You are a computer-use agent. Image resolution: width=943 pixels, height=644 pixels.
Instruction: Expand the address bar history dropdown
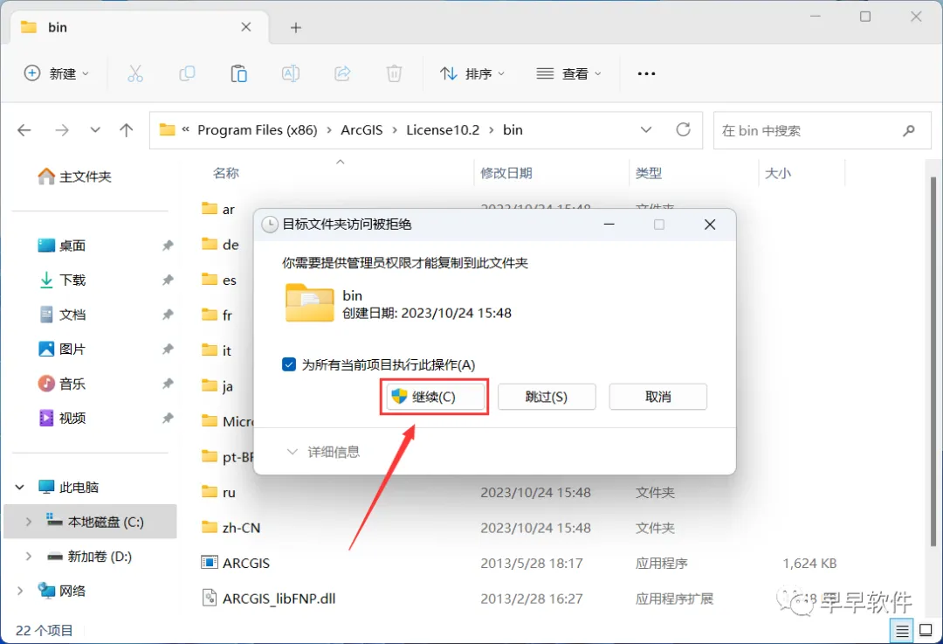click(646, 129)
